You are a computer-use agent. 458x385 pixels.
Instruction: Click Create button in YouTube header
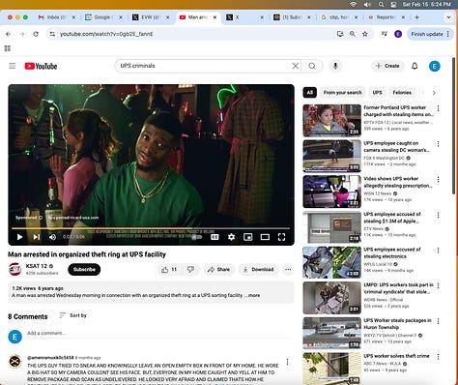(x=387, y=66)
